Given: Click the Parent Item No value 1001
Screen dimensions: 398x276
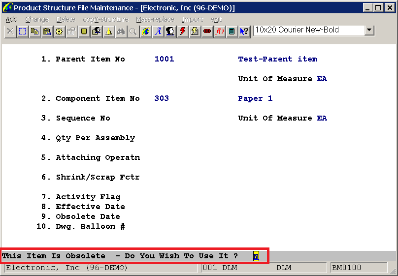Looking at the screenshot, I should click(x=164, y=59).
